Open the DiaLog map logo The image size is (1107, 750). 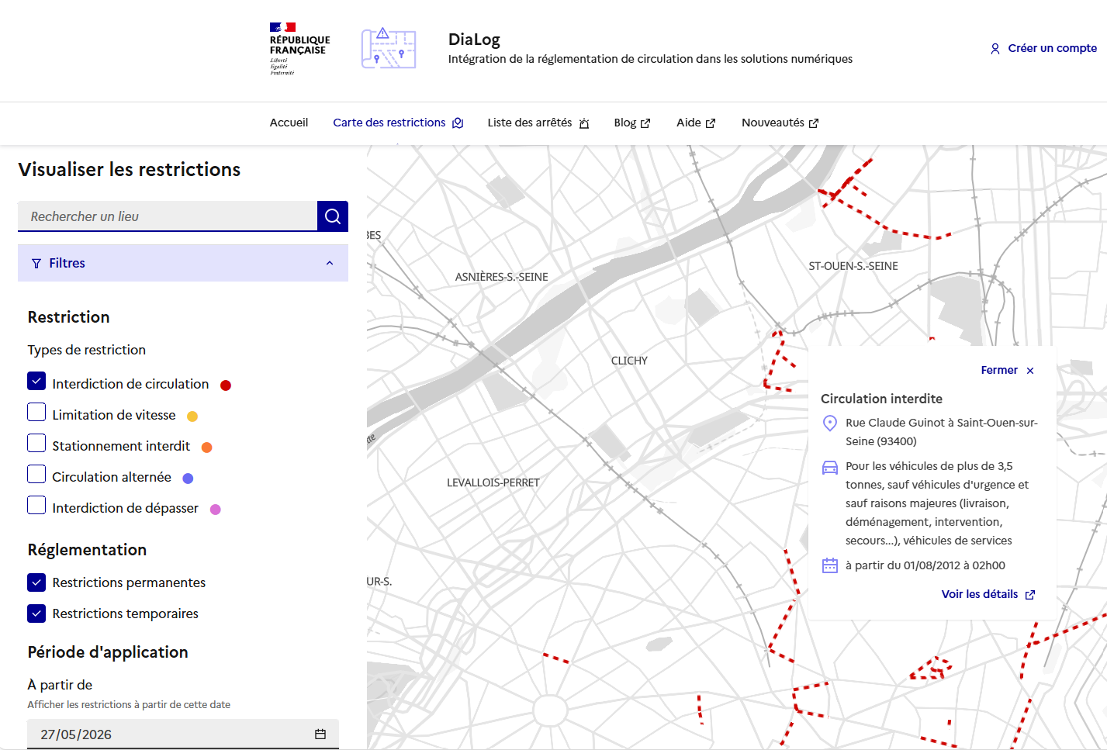(x=389, y=49)
